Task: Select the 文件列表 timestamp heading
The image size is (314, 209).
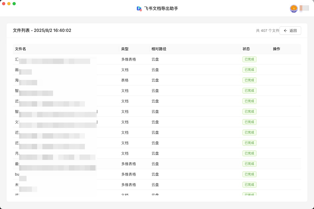Action: pos(42,31)
